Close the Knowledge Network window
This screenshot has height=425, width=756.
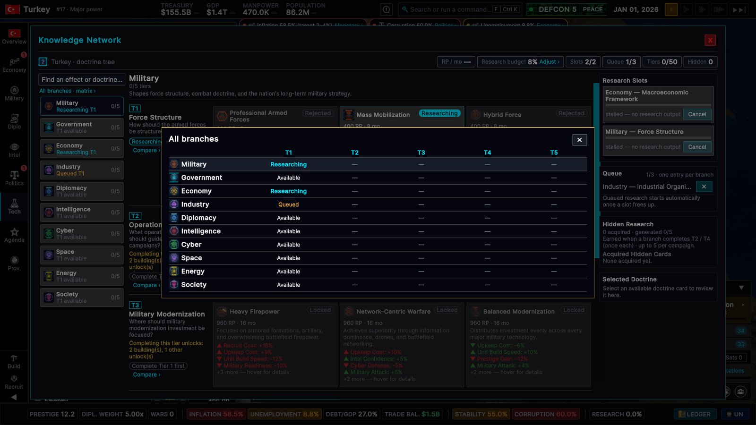coord(710,40)
